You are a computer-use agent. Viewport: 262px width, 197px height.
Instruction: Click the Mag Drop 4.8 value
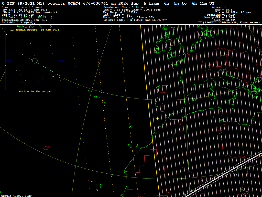pyautogui.click(x=120, y=12)
